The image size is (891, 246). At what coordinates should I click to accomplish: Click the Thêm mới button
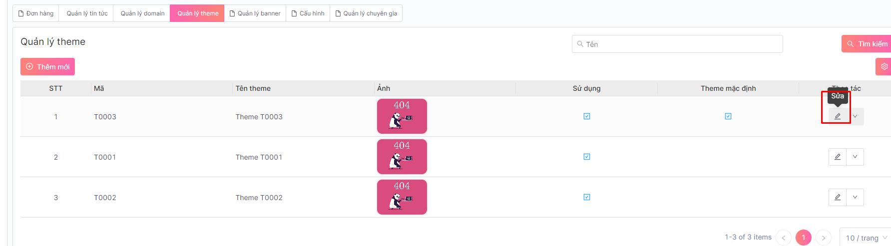point(48,67)
